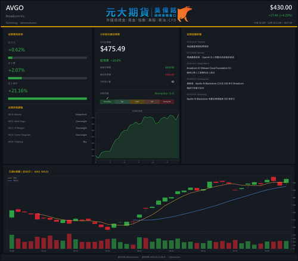The image size is (298, 261).
Task: Click the 元大期貨 banner title
Action: [128, 13]
